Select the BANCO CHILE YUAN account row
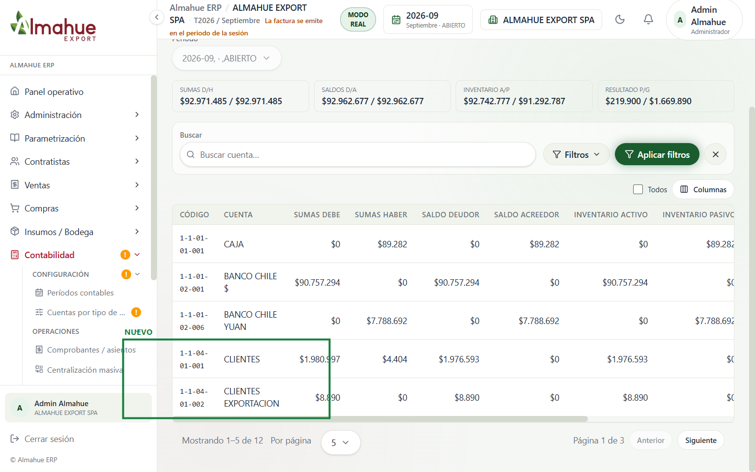 [453, 321]
